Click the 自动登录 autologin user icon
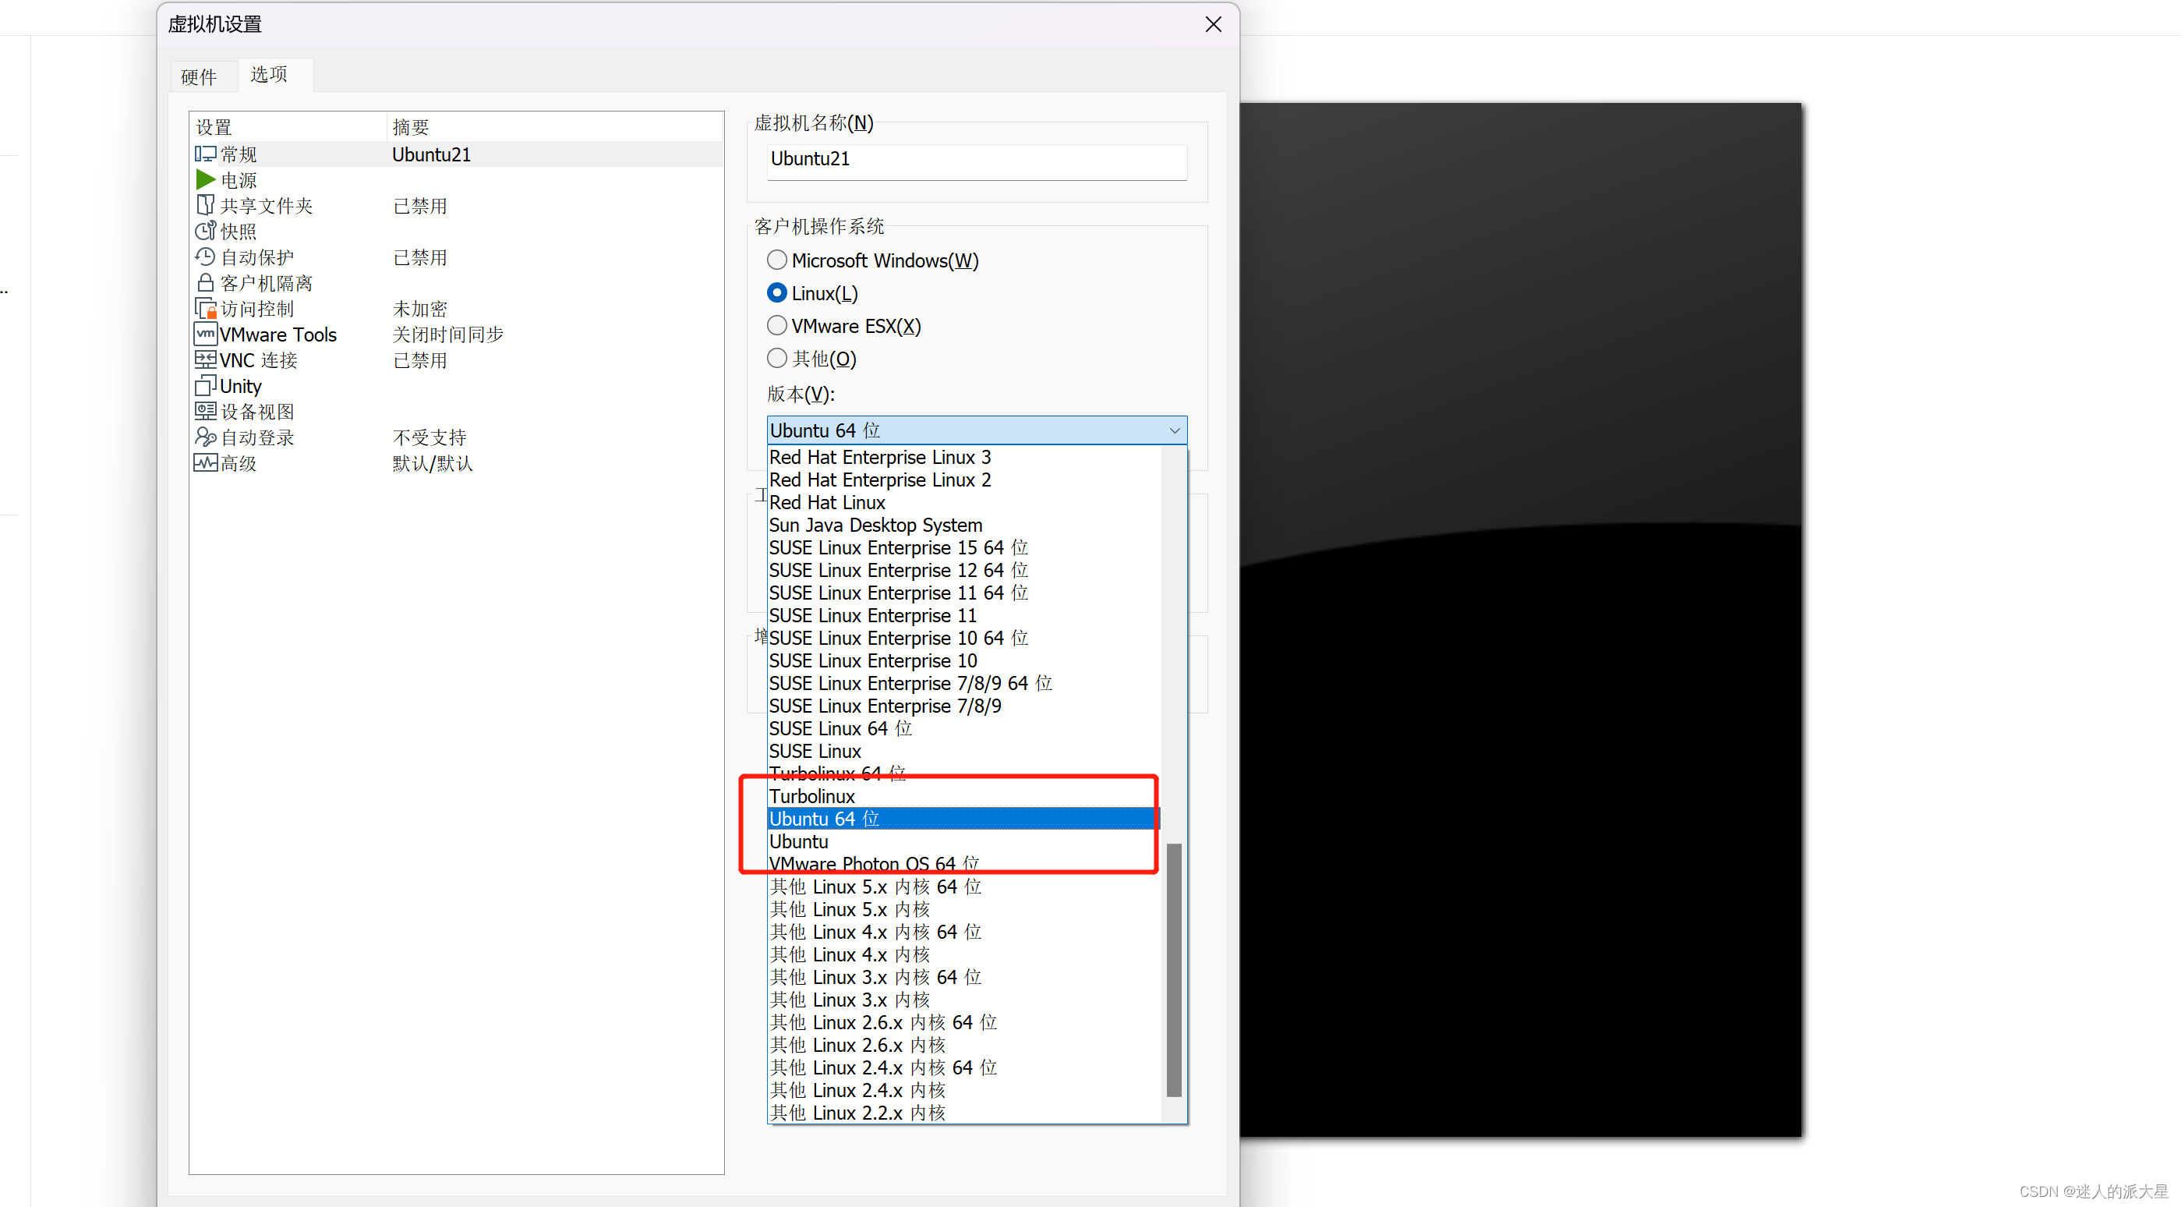The image size is (2181, 1207). point(205,437)
